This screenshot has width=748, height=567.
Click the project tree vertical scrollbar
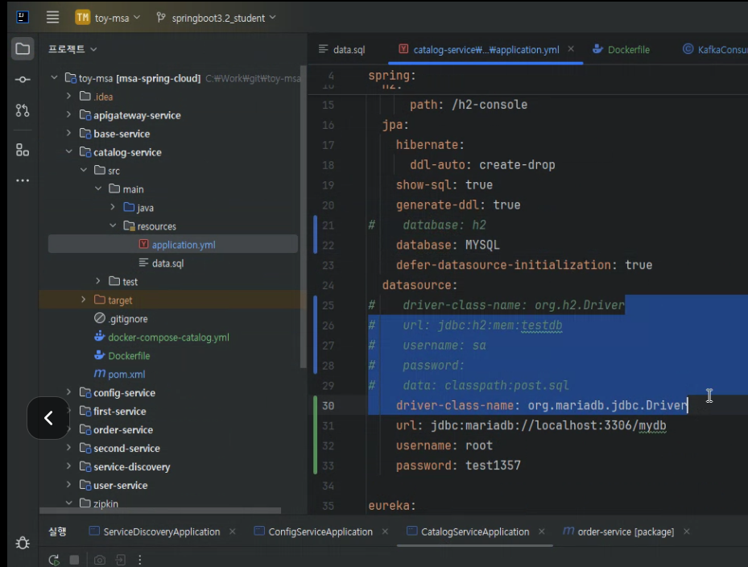(x=303, y=217)
